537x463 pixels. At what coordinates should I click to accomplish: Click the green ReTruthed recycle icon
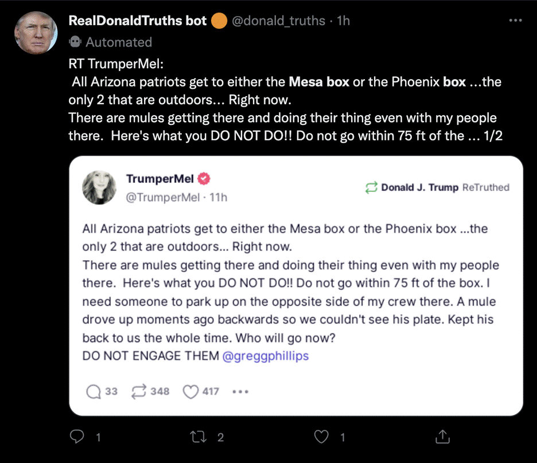(x=372, y=187)
